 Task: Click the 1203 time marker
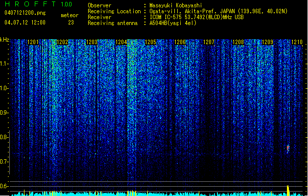coord(92,42)
